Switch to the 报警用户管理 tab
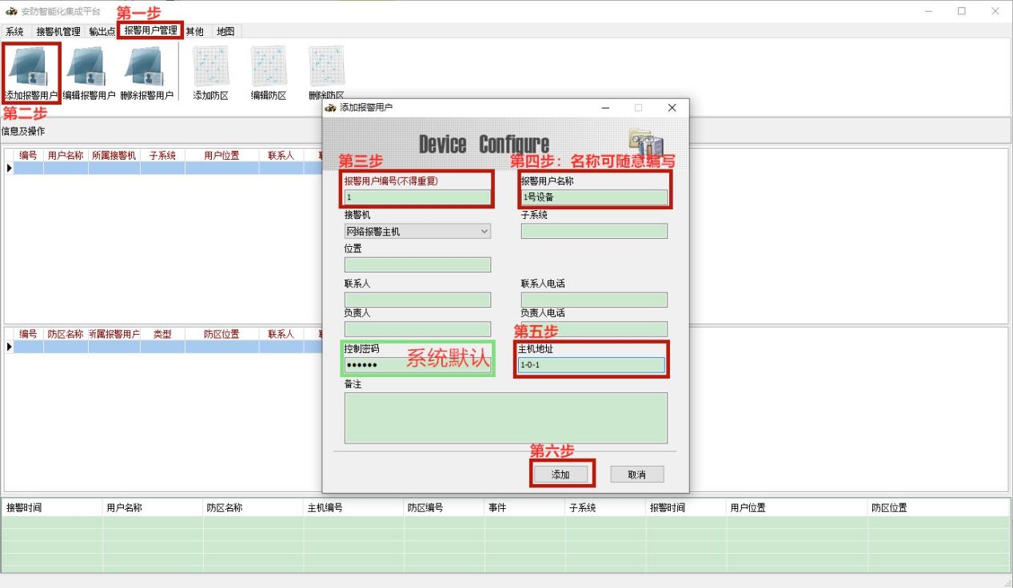 [x=150, y=31]
